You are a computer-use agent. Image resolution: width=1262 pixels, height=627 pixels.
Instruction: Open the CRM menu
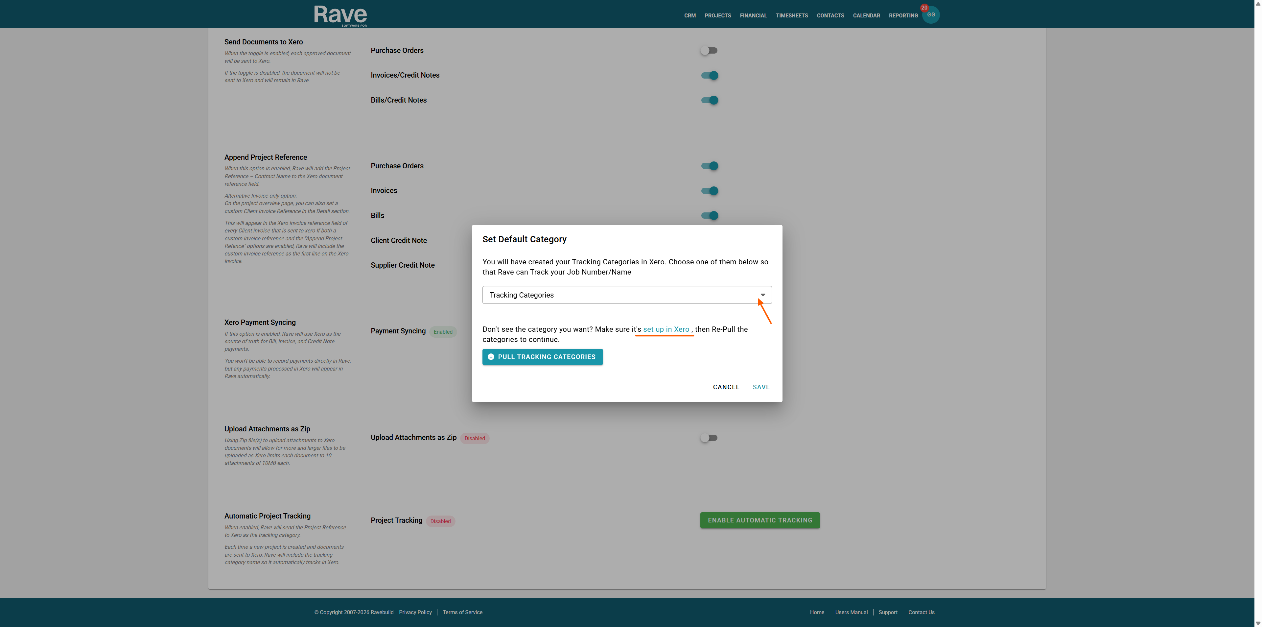[690, 16]
